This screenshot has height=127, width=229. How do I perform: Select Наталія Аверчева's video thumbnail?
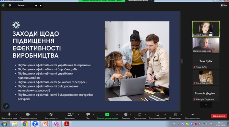(206, 45)
